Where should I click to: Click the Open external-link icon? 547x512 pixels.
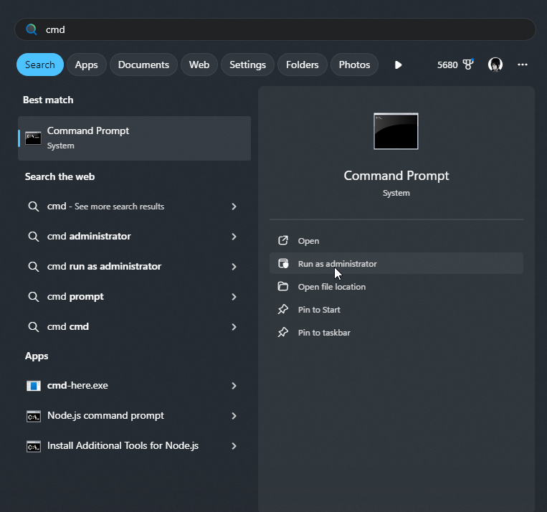pyautogui.click(x=283, y=240)
